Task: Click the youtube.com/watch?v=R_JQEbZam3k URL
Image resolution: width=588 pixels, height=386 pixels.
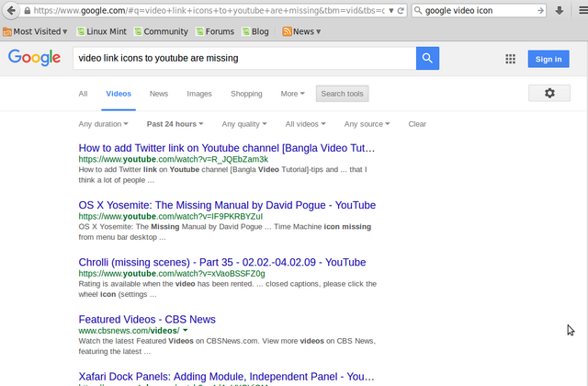Action: click(x=174, y=159)
